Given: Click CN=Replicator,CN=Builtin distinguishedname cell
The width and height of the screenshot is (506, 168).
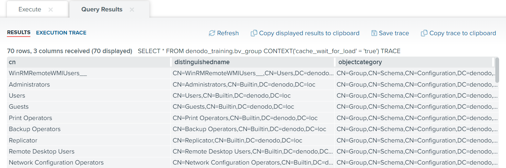Looking at the screenshot, I should pos(252,140).
